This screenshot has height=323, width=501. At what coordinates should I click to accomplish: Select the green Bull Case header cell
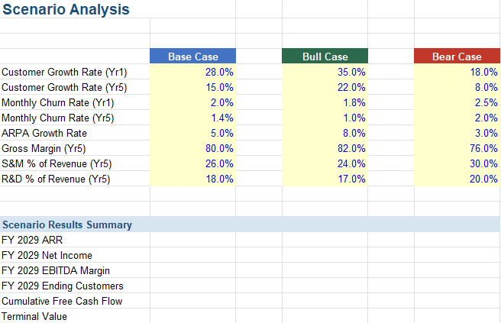[325, 57]
